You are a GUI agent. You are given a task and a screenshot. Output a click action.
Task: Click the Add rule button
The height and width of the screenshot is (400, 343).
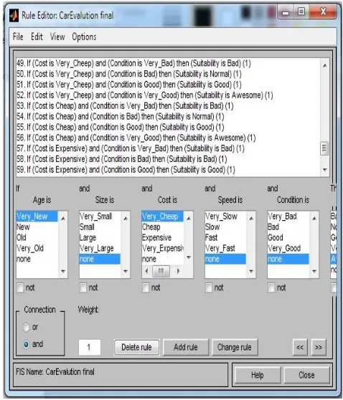(x=186, y=348)
